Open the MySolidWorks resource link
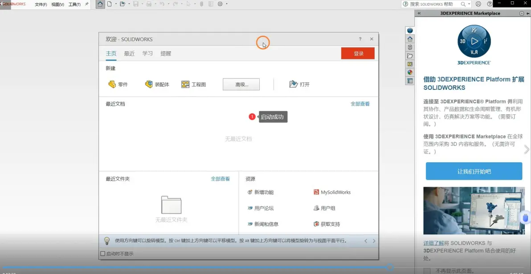The image size is (531, 274). [332, 192]
